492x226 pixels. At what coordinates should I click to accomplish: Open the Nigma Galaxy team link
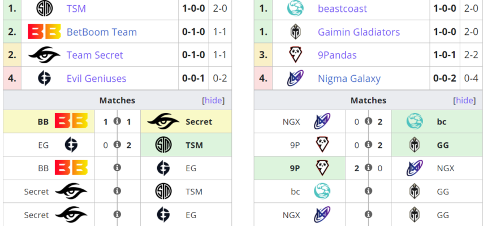[349, 78]
